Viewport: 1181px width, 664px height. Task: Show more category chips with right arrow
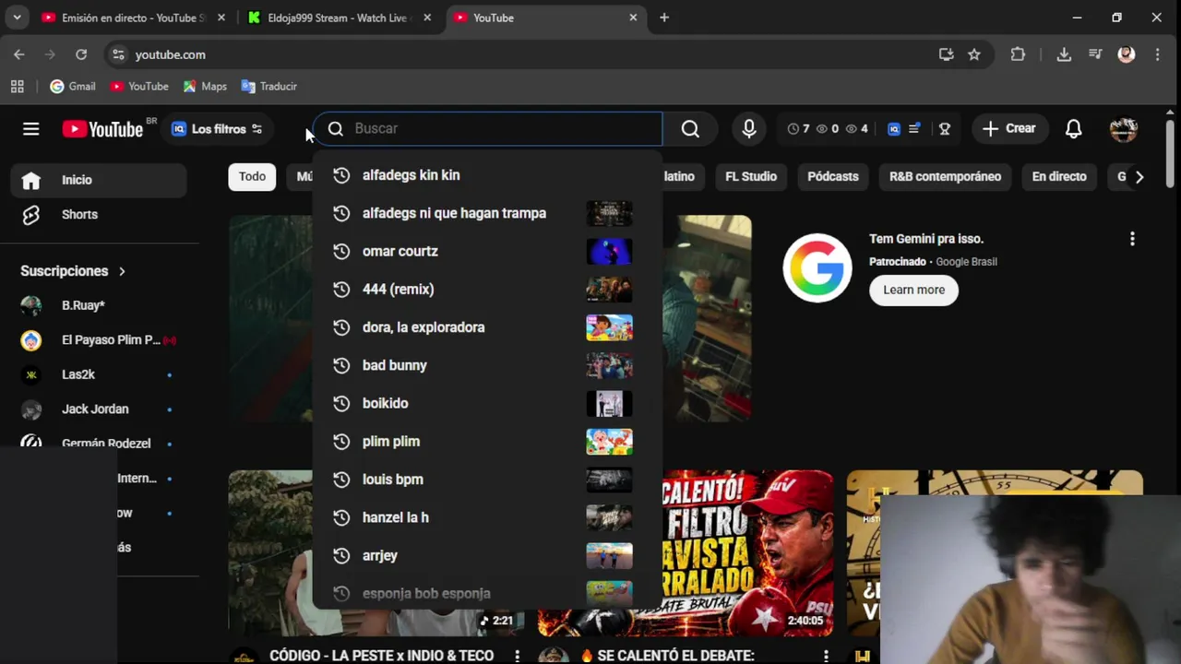click(1139, 177)
